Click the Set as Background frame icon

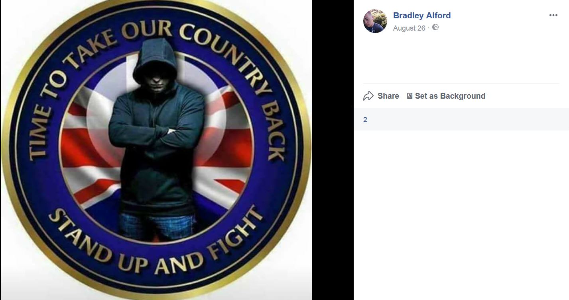click(x=410, y=96)
